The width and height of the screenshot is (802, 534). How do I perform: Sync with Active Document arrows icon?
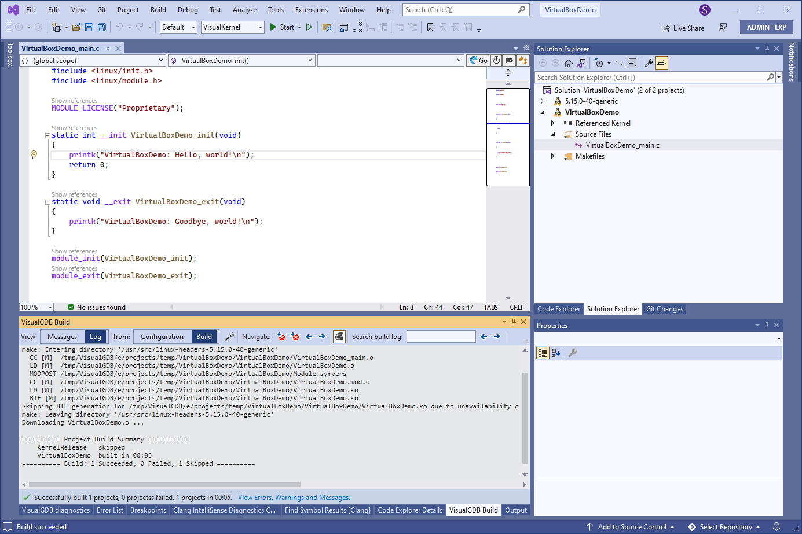(x=619, y=63)
